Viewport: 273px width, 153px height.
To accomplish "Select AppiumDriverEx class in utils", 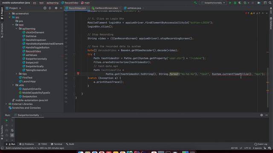I will point(32,89).
